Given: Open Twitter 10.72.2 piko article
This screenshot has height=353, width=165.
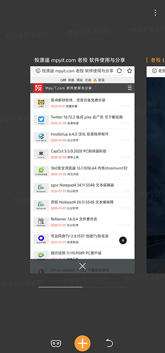Looking at the screenshot, I should pos(87,117).
